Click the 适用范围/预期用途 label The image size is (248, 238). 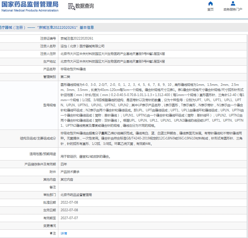coord(43,154)
